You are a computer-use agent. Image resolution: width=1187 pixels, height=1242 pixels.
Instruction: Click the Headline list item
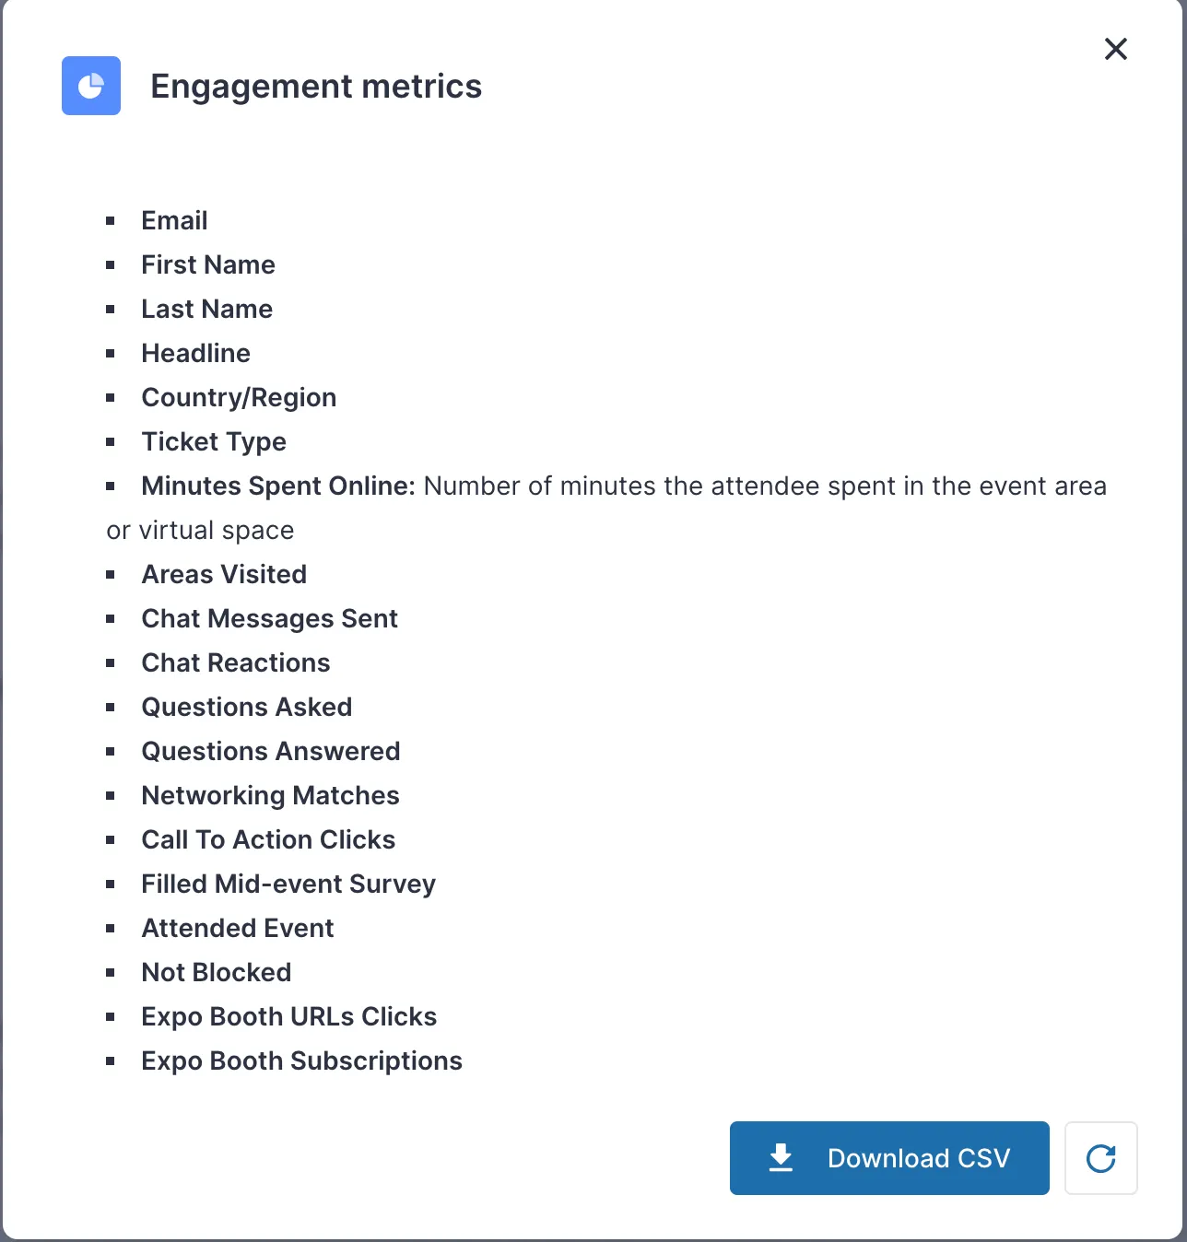pos(195,354)
